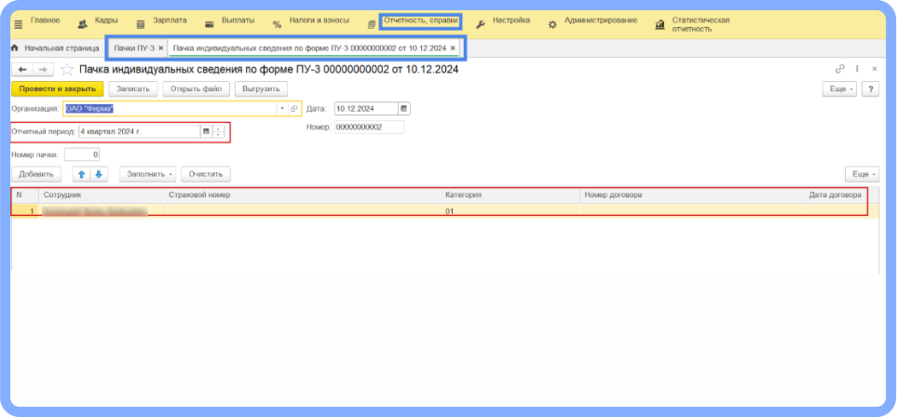Image resolution: width=897 pixels, height=417 pixels.
Task: Move row down with blue down arrow
Action: coord(99,174)
